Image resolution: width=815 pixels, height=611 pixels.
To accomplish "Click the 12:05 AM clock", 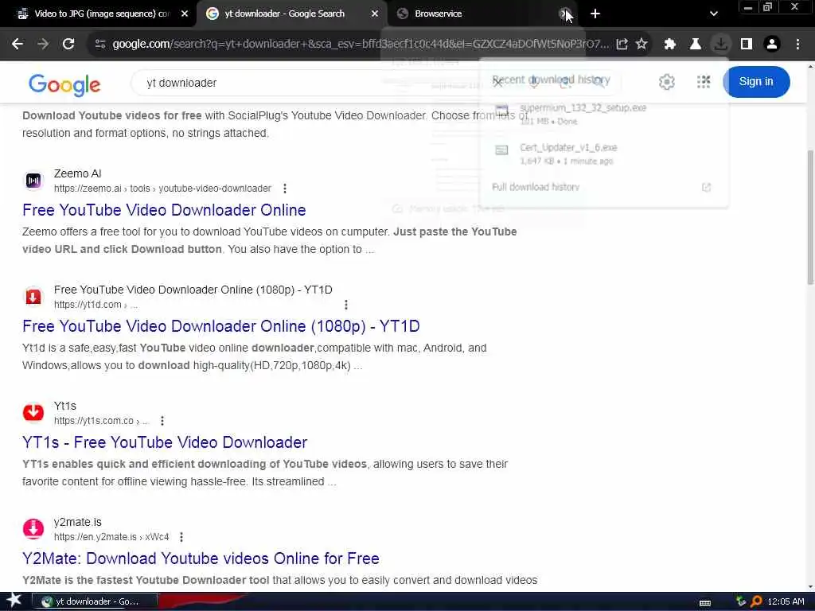I will tap(786, 601).
